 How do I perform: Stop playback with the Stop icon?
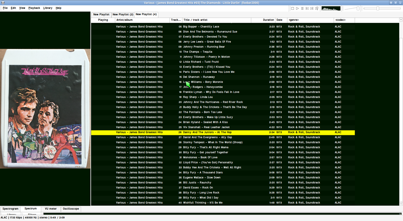click(x=292, y=8)
